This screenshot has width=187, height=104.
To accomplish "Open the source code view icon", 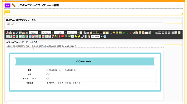I will (x=85, y=37).
